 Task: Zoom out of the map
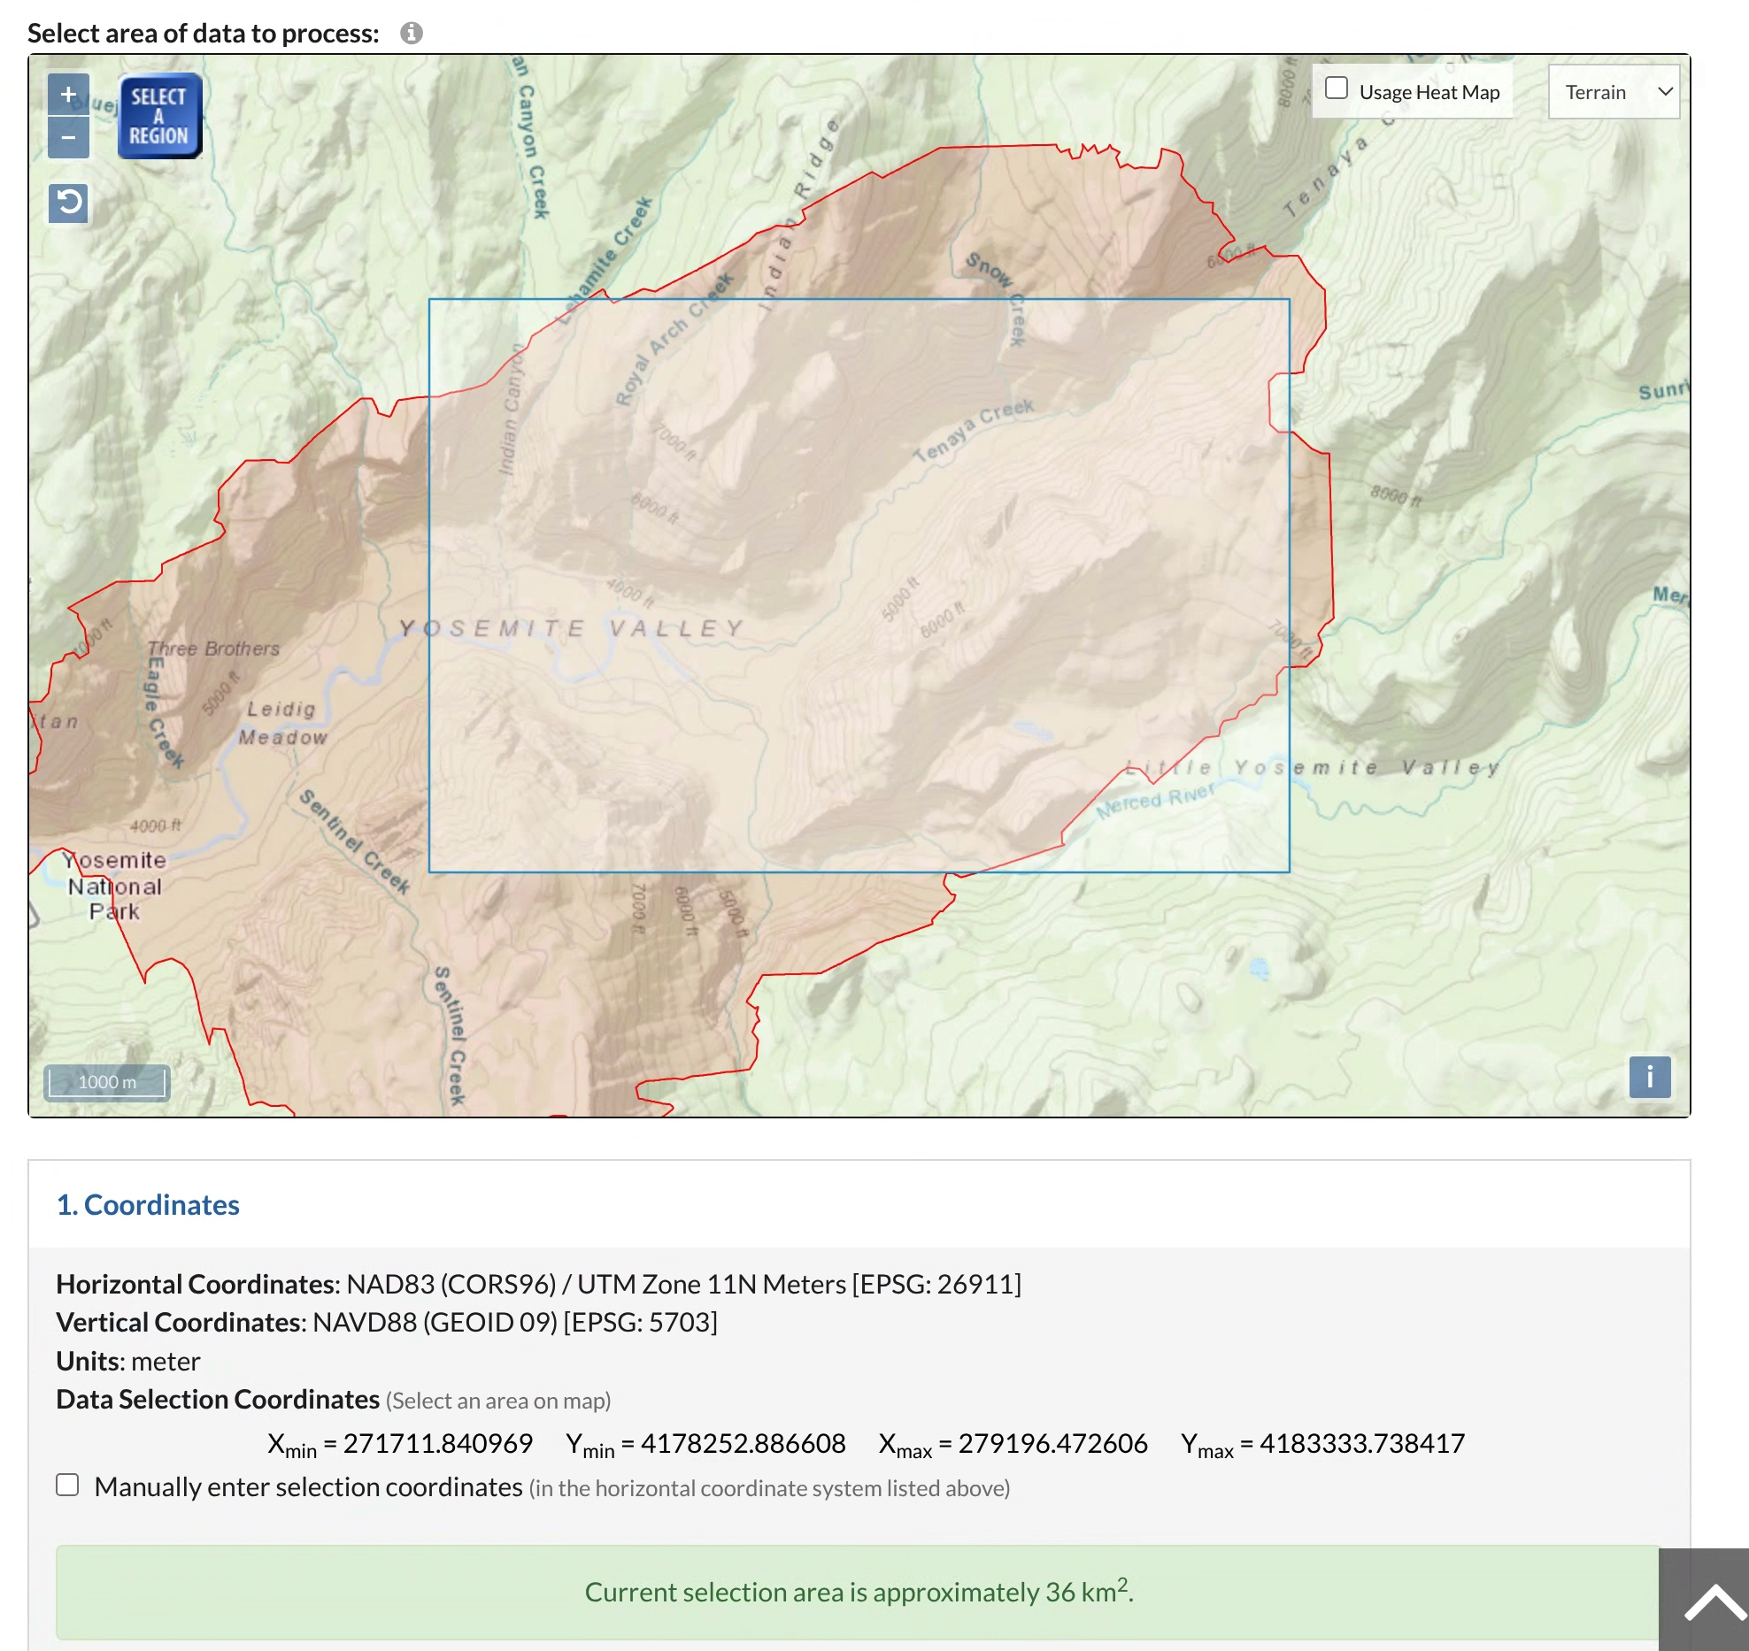[68, 138]
